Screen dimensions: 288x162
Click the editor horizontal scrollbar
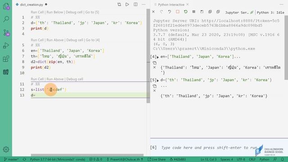[x=87, y=155]
